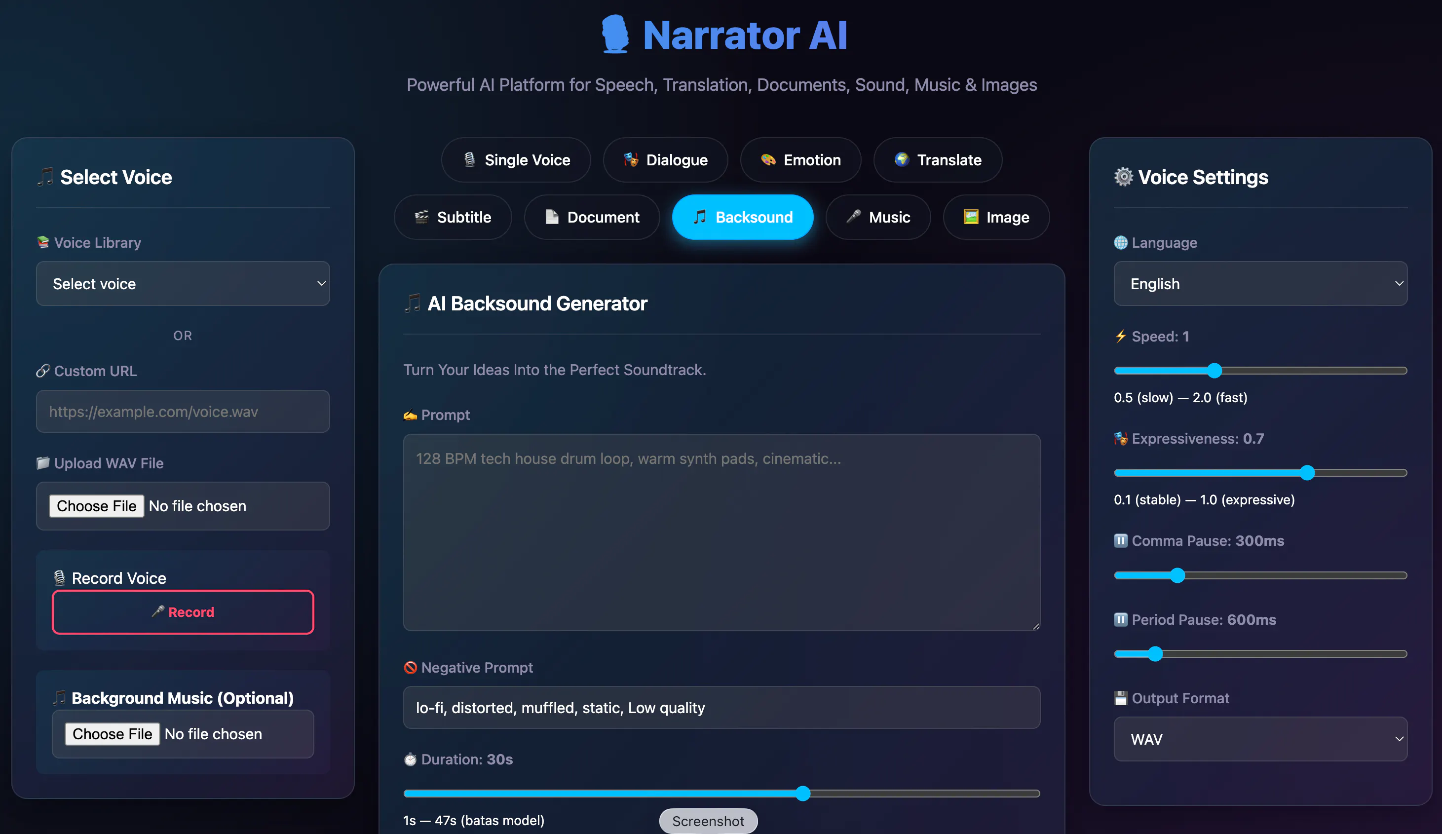Adjust the Expressiveness slider
This screenshot has width=1442, height=834.
click(1260, 473)
